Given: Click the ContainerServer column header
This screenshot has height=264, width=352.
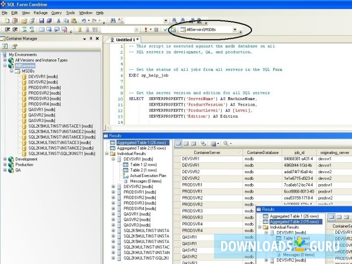Looking at the screenshot, I should 208,152.
